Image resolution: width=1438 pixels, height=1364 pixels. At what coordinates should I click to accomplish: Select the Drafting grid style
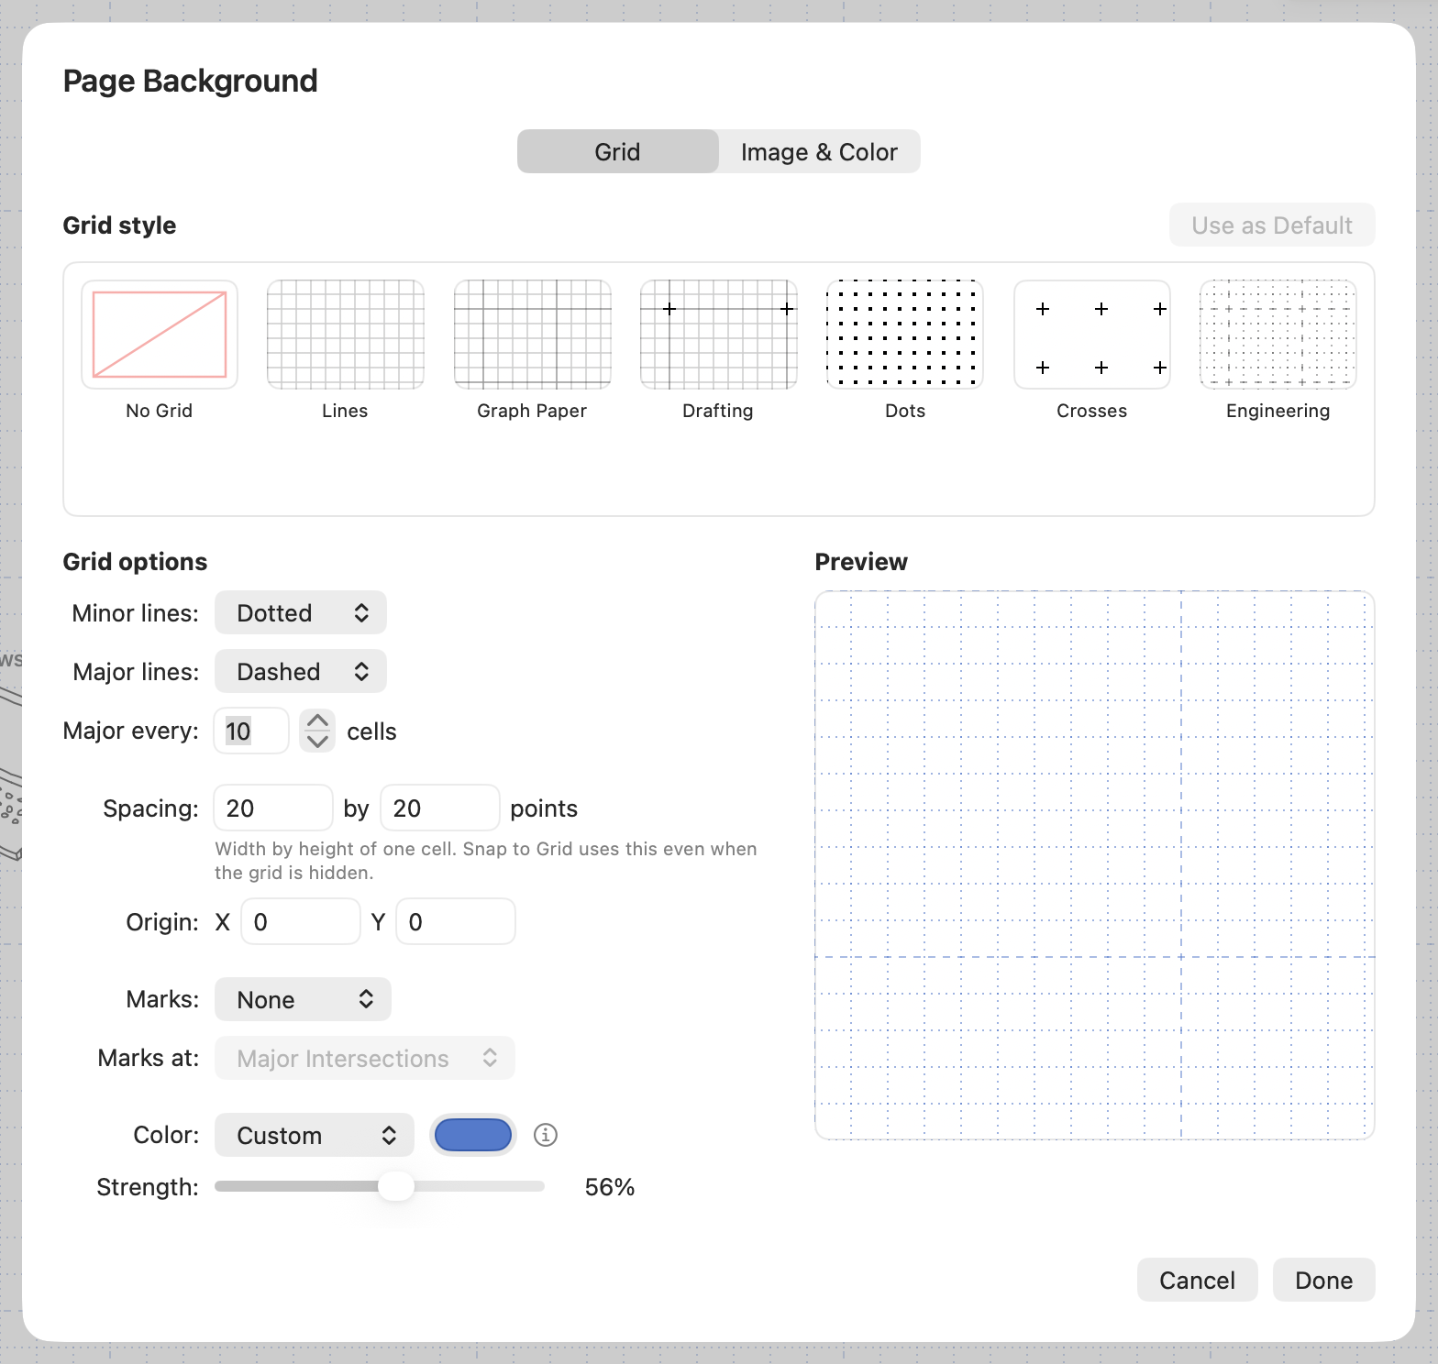coord(719,335)
